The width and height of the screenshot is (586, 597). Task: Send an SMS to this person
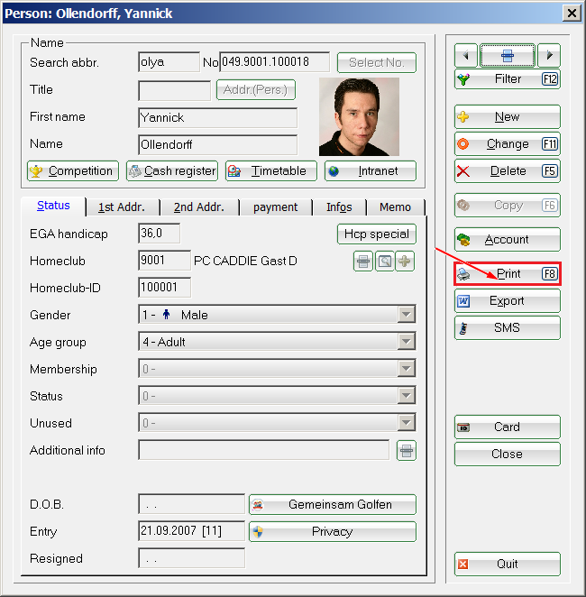point(508,328)
